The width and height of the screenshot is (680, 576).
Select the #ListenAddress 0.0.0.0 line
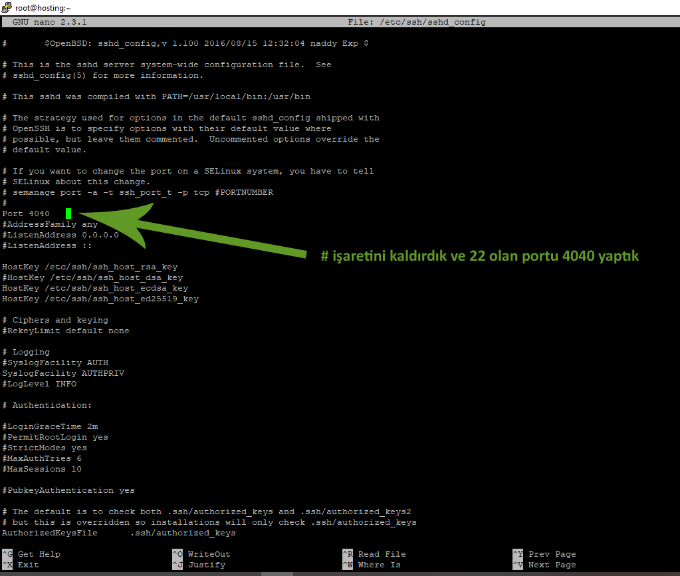pos(60,235)
